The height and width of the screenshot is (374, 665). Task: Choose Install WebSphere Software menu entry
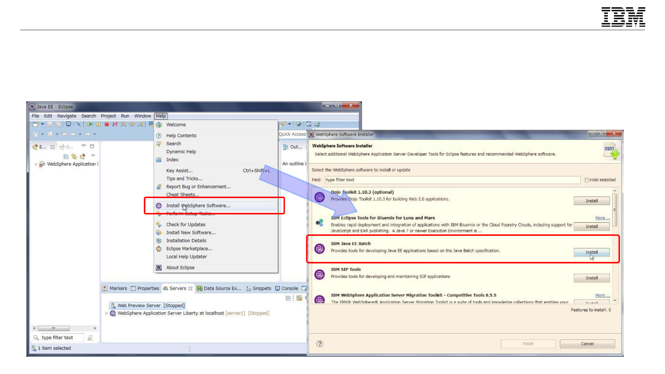[198, 206]
